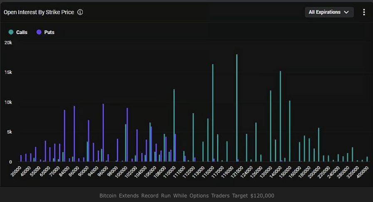
Task: Click the 400000 strike axis label
Action: 362,172
